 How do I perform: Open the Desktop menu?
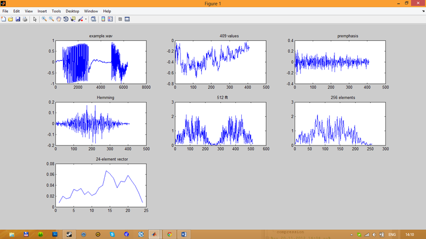[72, 11]
